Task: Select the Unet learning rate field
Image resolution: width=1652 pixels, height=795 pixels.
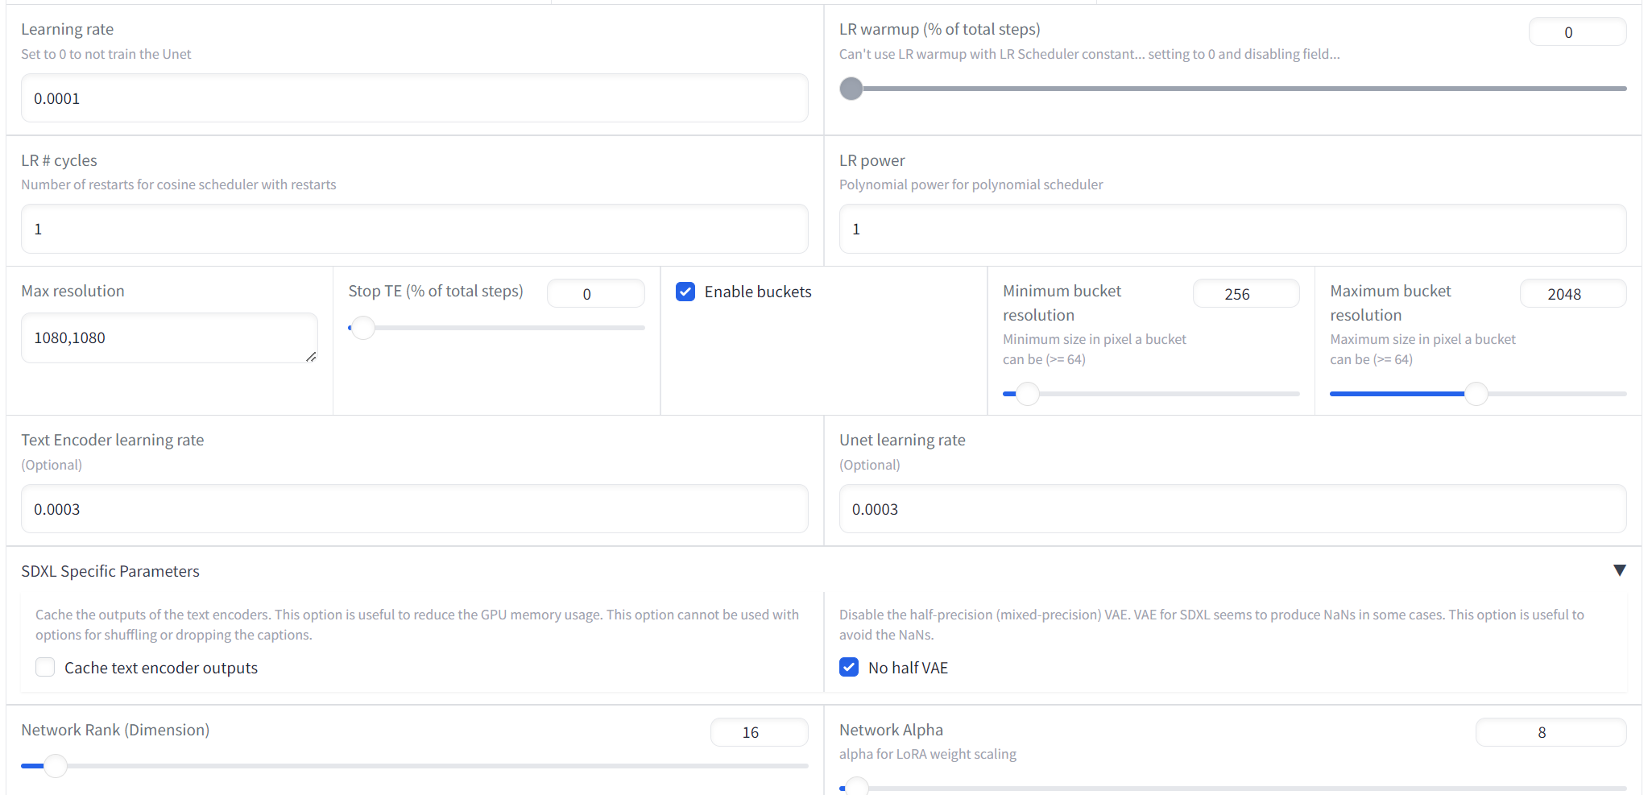Action: (x=1232, y=509)
